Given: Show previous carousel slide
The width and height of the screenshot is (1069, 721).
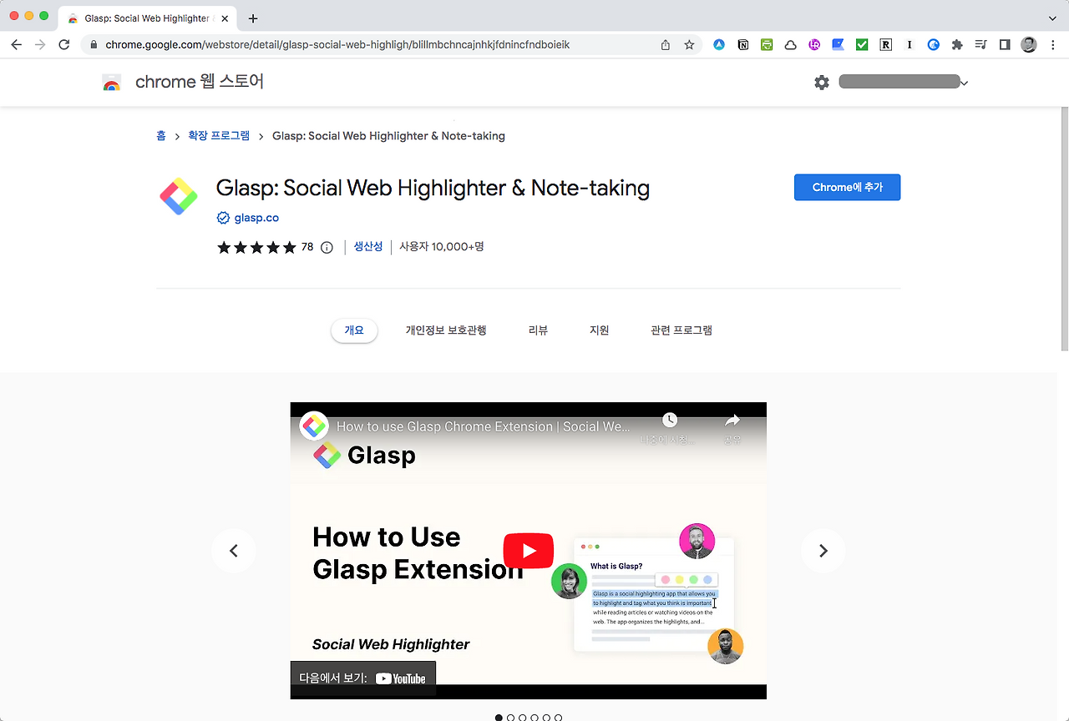Looking at the screenshot, I should (234, 551).
